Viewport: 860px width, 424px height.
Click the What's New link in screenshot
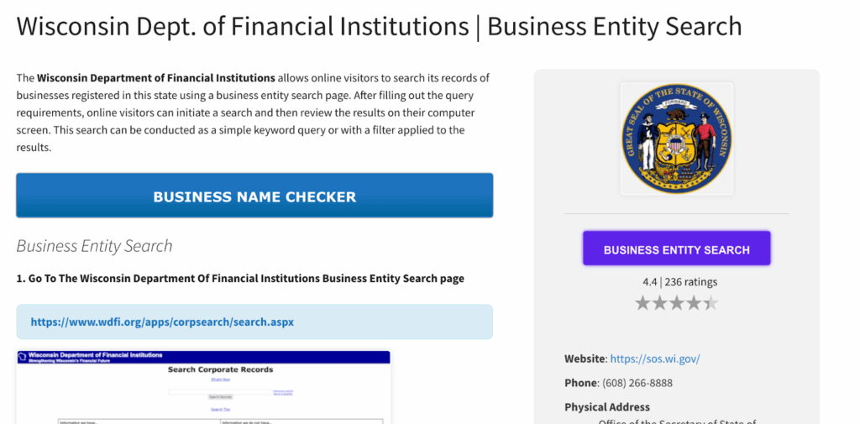click(x=220, y=380)
